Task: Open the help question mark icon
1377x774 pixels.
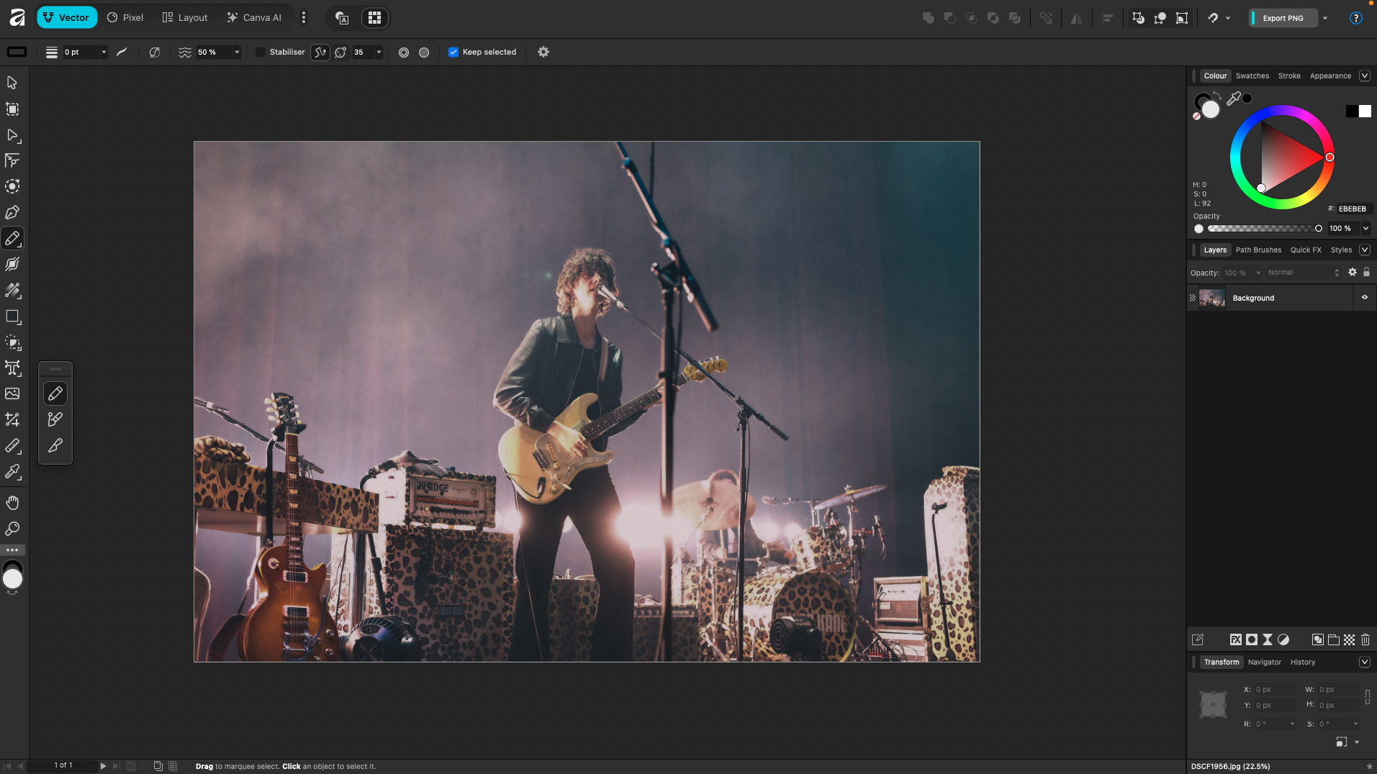Action: [1356, 18]
